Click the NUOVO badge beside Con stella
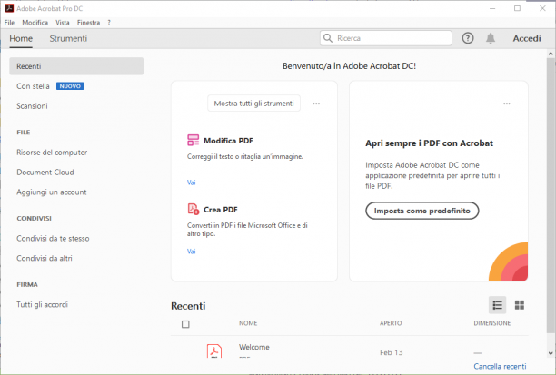Screen dimensions: 556x375 (70, 86)
